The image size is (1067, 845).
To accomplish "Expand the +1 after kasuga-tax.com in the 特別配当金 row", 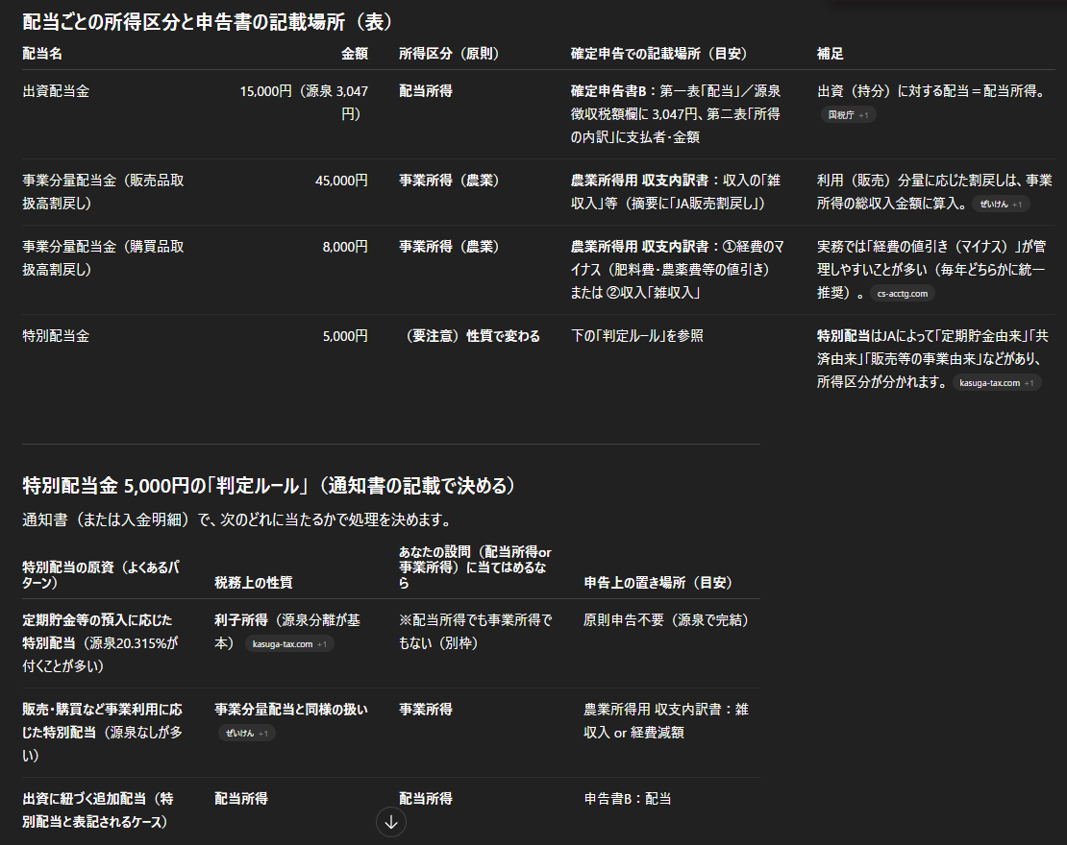I will pyautogui.click(x=1031, y=381).
